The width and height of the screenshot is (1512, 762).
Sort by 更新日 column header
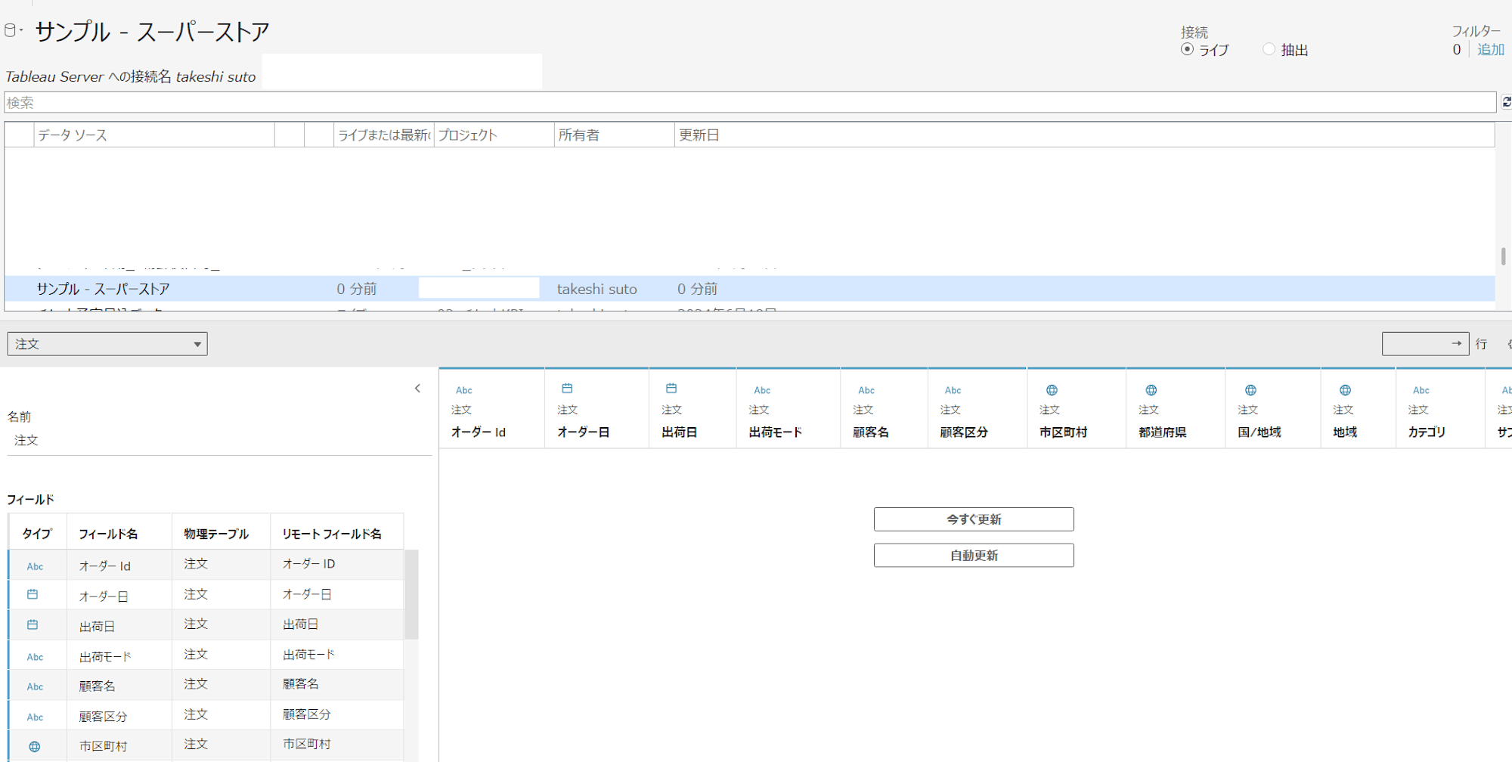point(1084,135)
